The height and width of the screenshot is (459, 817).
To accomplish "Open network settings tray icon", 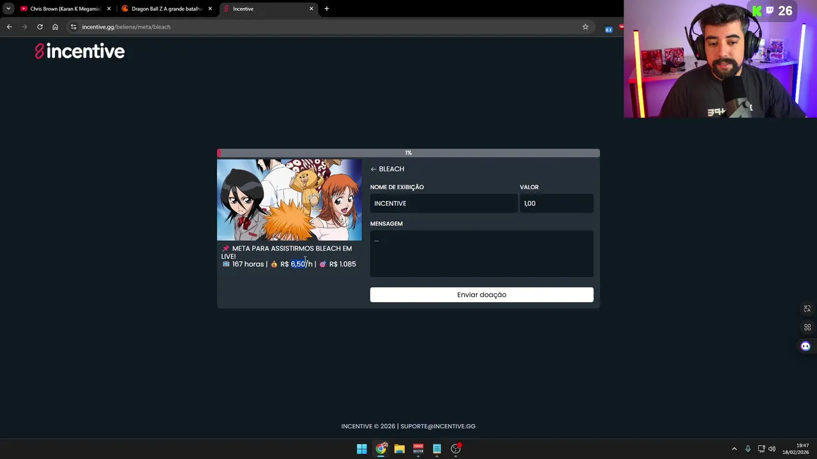I will (x=761, y=449).
